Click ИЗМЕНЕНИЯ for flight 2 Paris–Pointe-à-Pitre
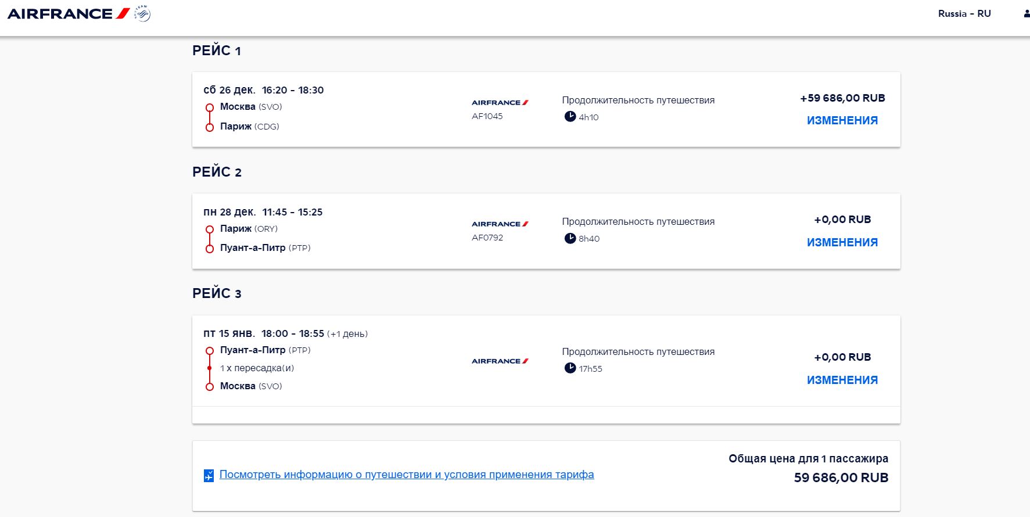Image resolution: width=1030 pixels, height=517 pixels. click(842, 242)
